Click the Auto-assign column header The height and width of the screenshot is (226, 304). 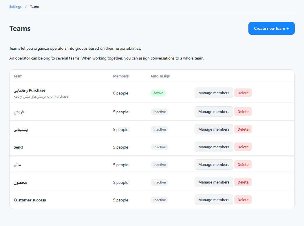160,76
